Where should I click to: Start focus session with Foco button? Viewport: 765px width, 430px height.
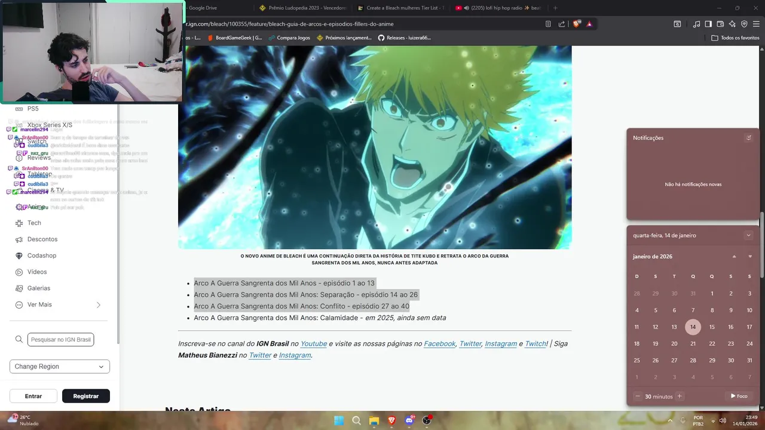[x=739, y=396]
